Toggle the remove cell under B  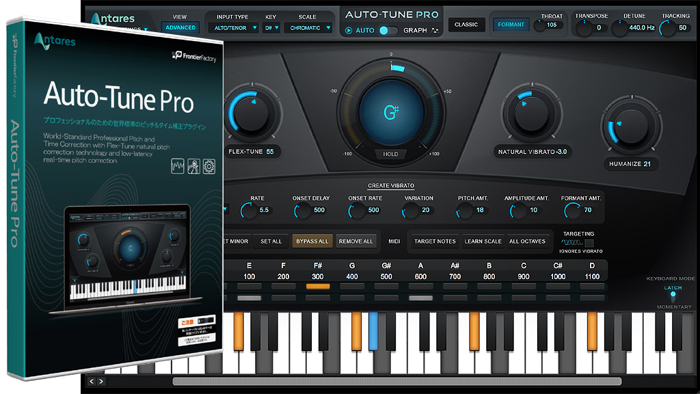click(x=489, y=298)
